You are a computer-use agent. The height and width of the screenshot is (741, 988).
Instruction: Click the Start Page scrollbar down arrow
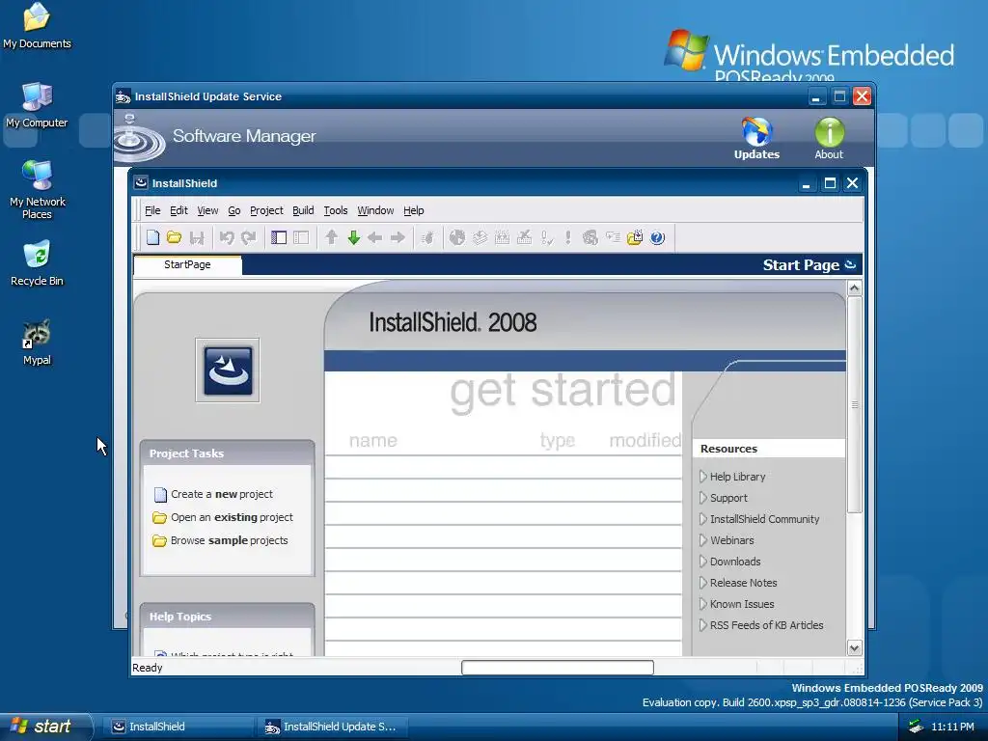click(855, 647)
